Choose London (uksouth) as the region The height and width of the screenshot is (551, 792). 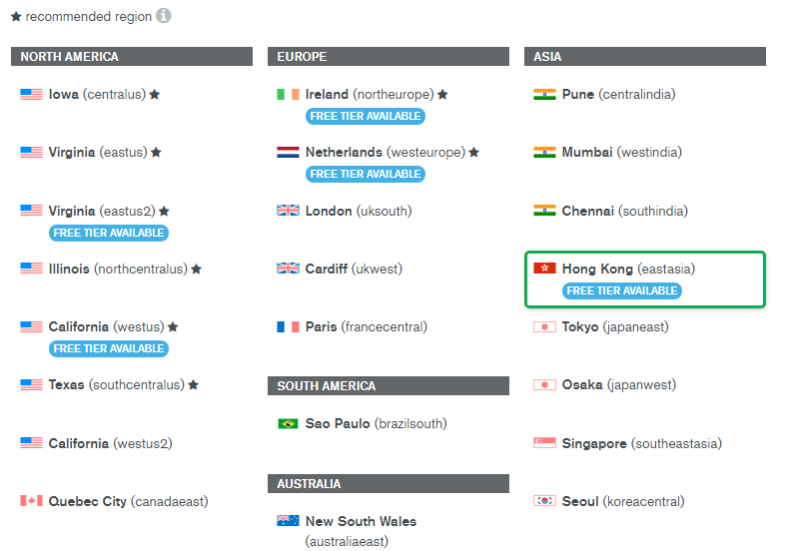(x=358, y=211)
